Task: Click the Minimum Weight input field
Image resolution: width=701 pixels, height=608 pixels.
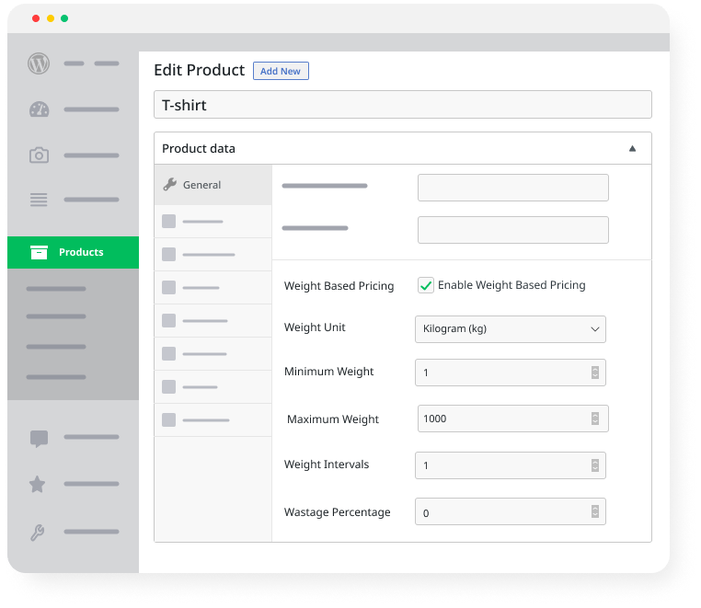Action: (511, 373)
